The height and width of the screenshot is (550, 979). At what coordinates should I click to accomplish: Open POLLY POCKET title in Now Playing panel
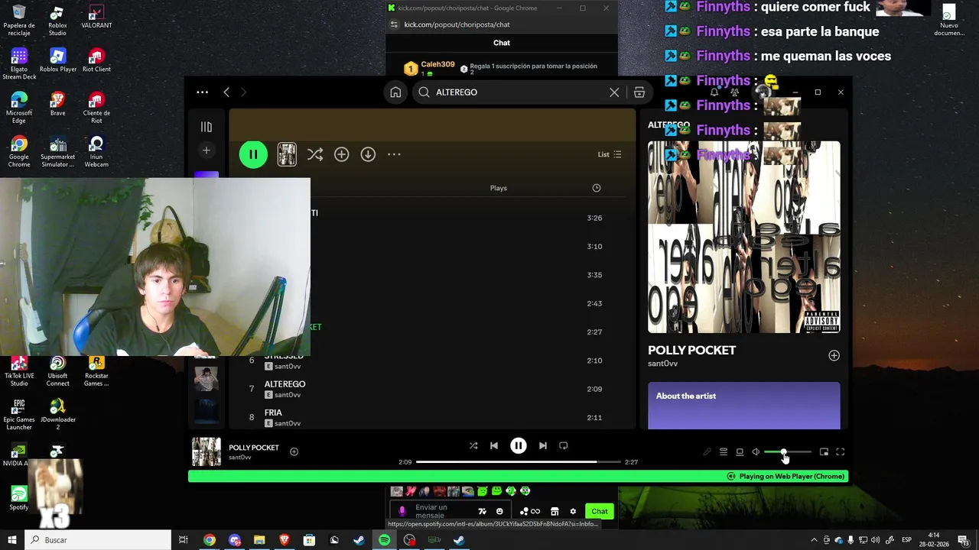691,350
